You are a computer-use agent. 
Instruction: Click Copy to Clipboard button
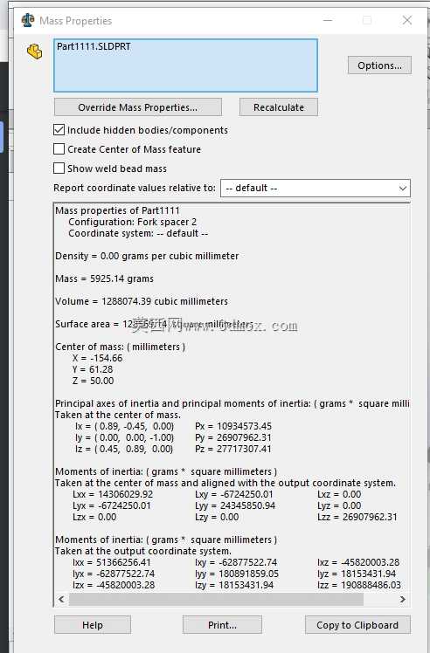pyautogui.click(x=357, y=625)
